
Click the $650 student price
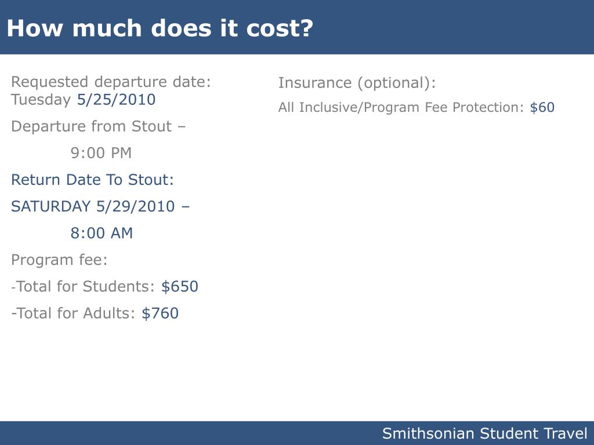point(180,286)
